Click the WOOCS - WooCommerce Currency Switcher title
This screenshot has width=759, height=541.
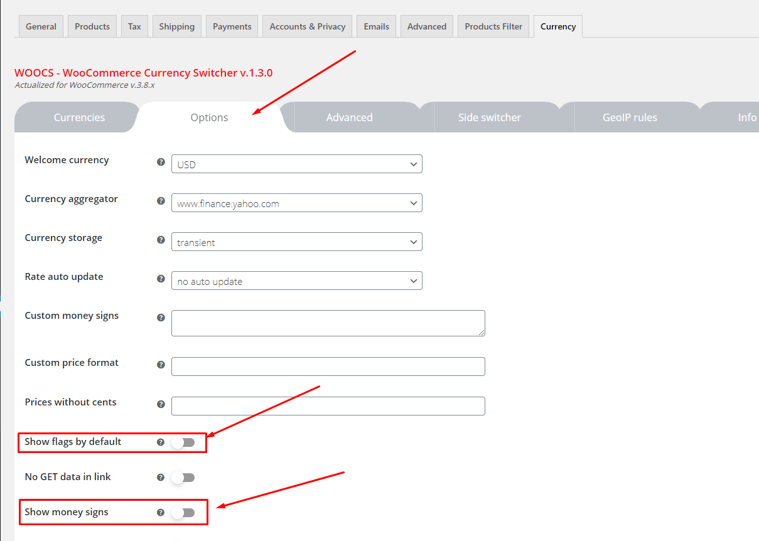pos(144,73)
